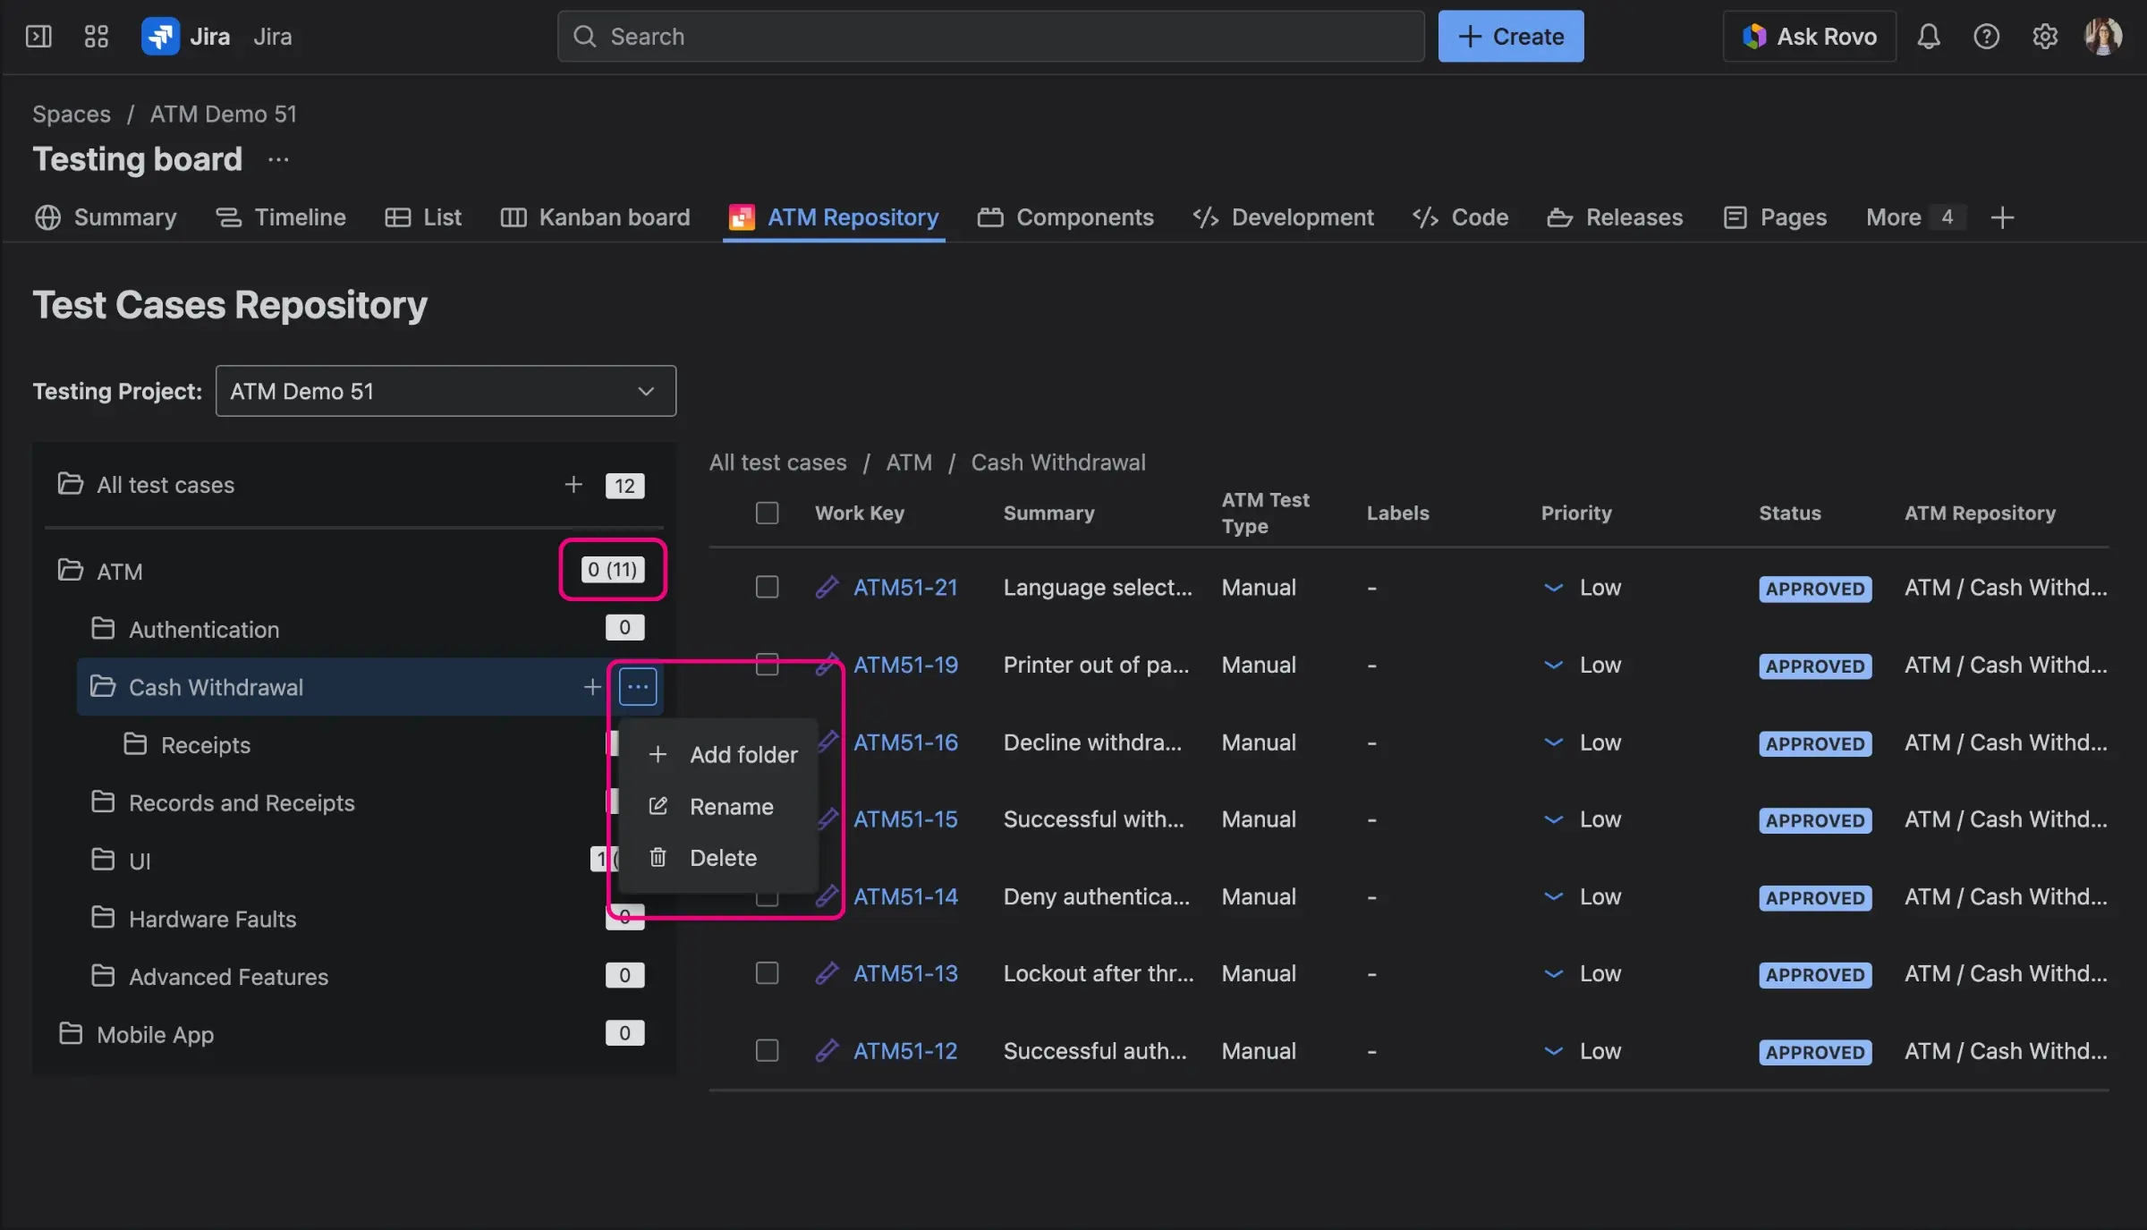
Task: Collapse the sidebar using the panel icon
Action: click(x=38, y=37)
